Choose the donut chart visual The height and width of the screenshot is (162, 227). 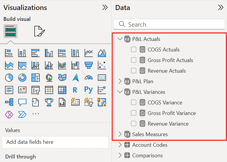click(22, 77)
